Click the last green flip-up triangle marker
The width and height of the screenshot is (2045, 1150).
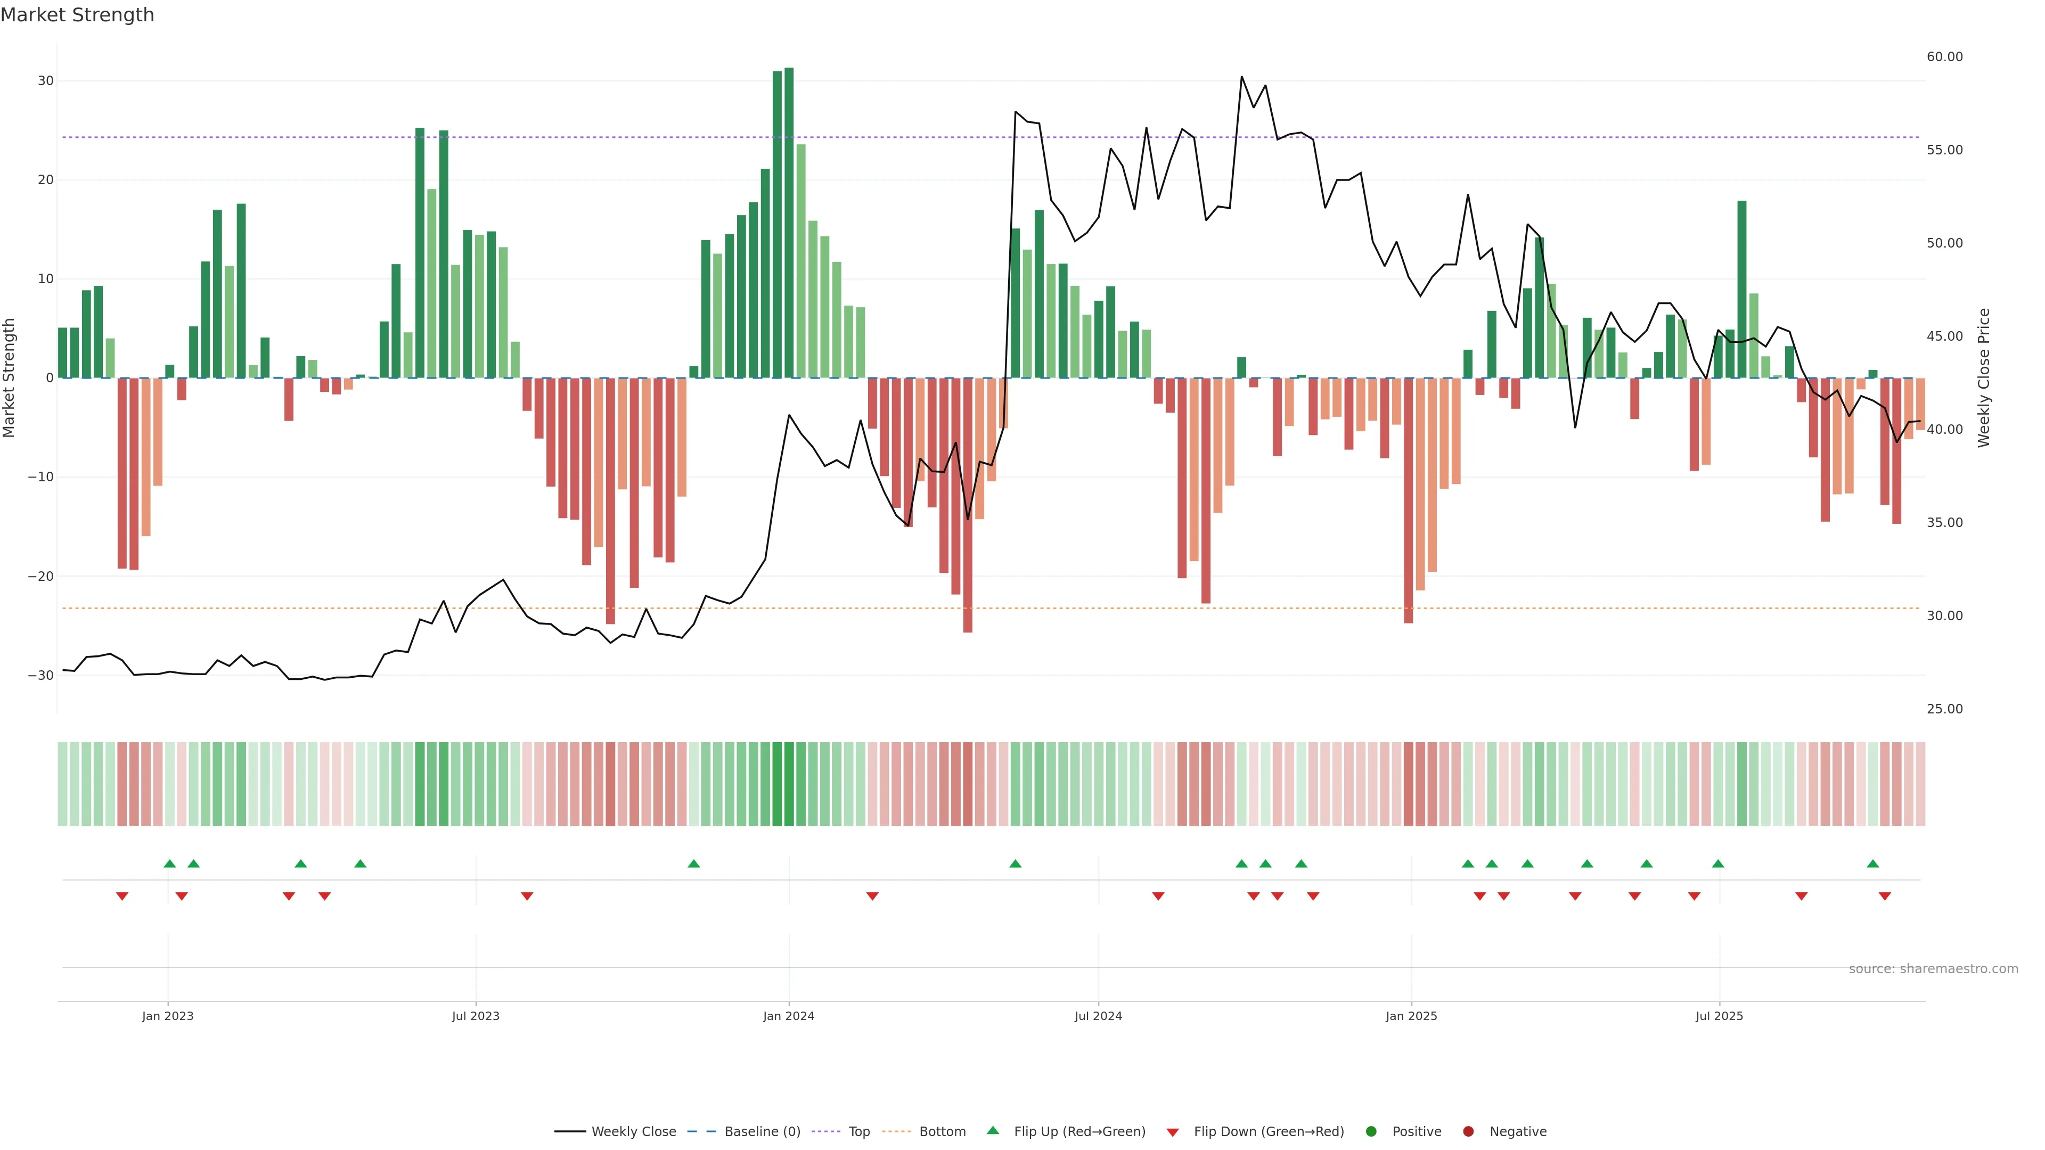(x=1873, y=864)
